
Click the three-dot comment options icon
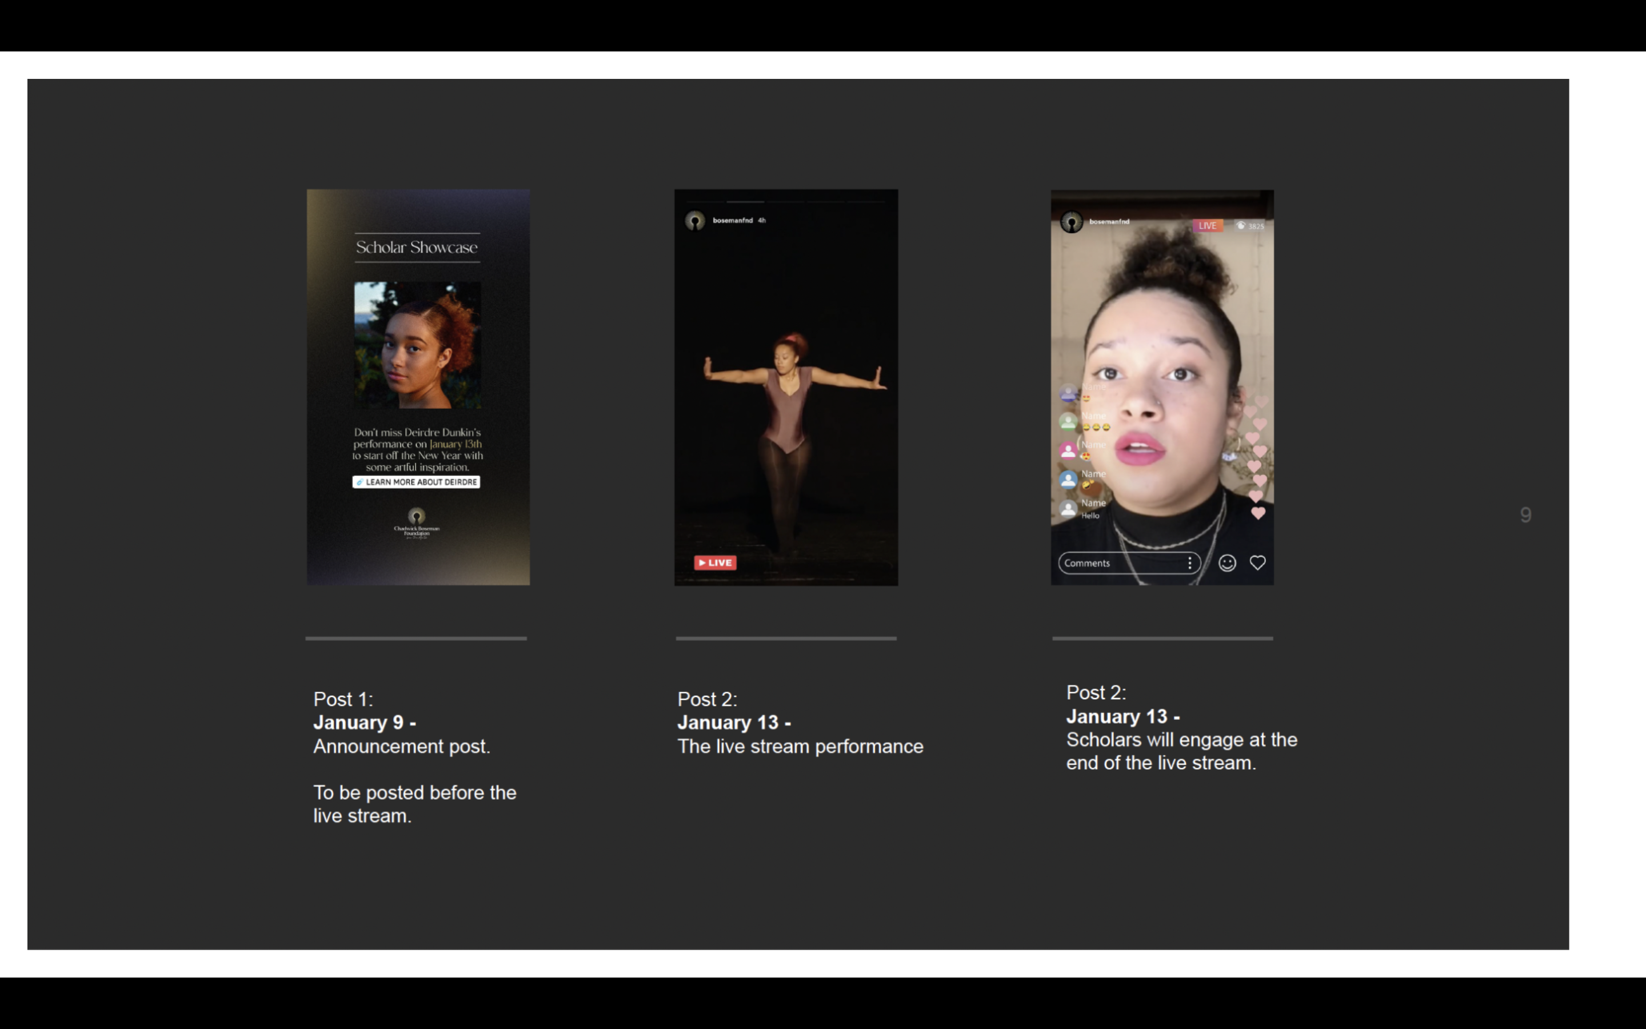tap(1189, 563)
